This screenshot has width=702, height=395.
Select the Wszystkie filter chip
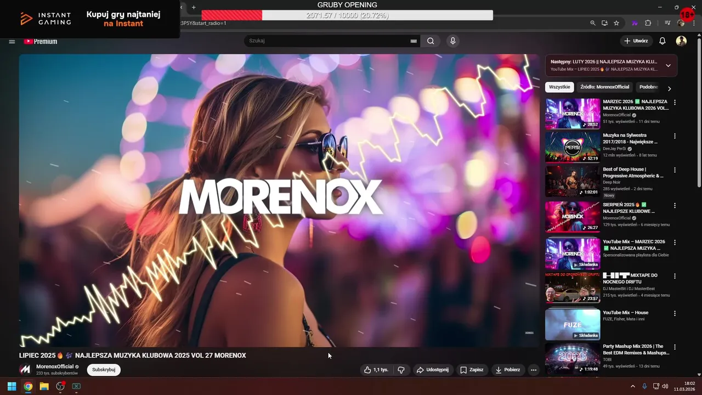(x=559, y=87)
